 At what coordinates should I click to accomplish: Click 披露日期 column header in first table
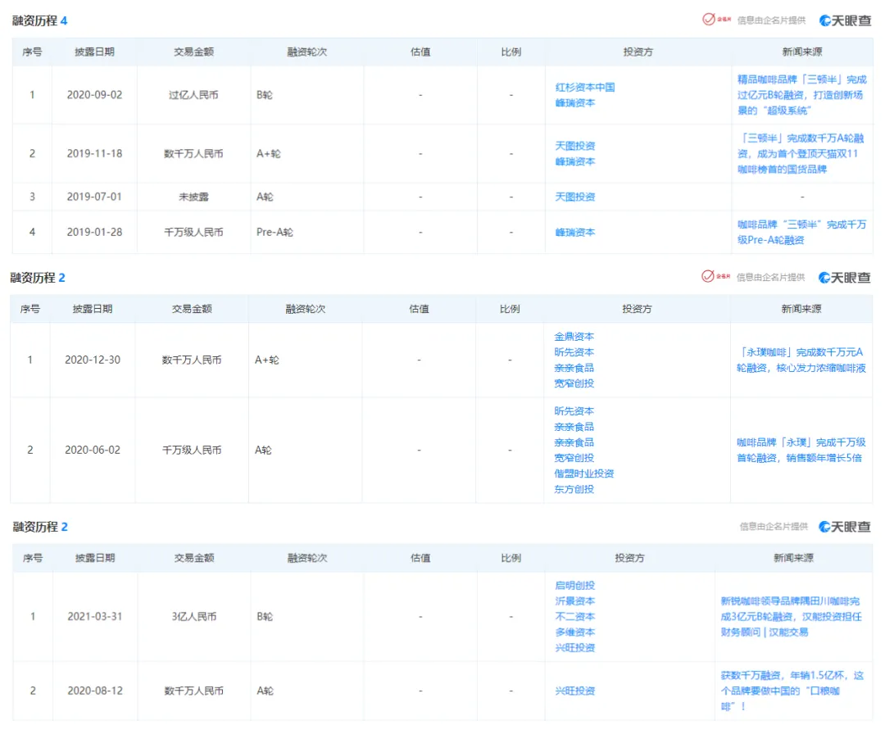pyautogui.click(x=94, y=52)
